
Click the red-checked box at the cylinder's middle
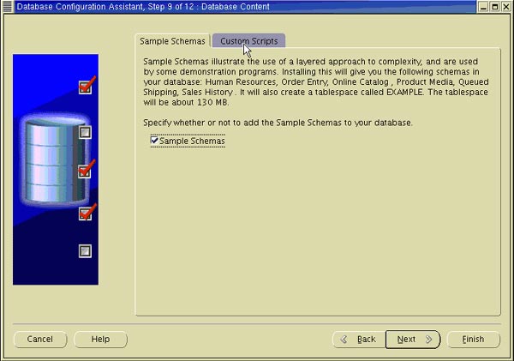coord(85,171)
